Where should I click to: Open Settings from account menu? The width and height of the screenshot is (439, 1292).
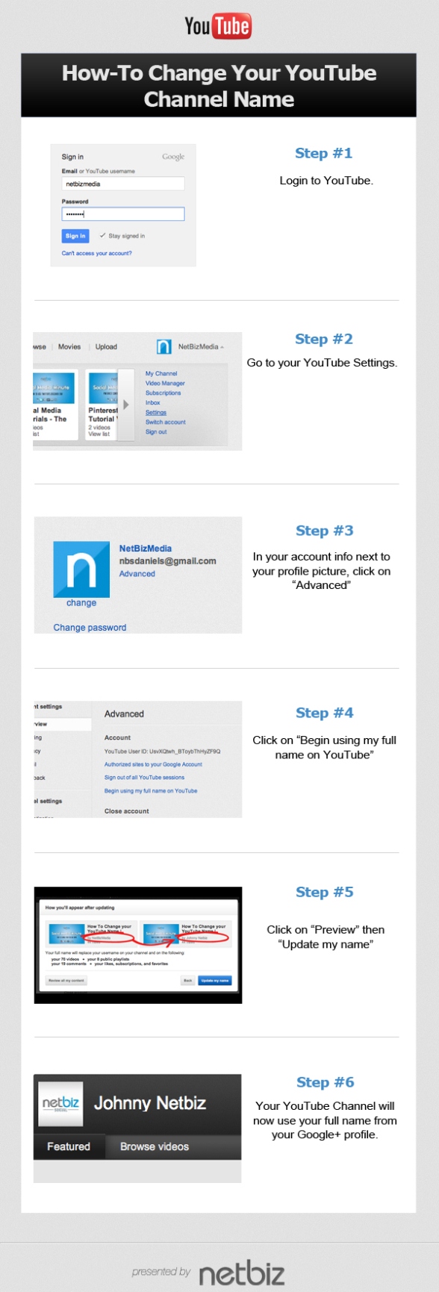pos(156,412)
